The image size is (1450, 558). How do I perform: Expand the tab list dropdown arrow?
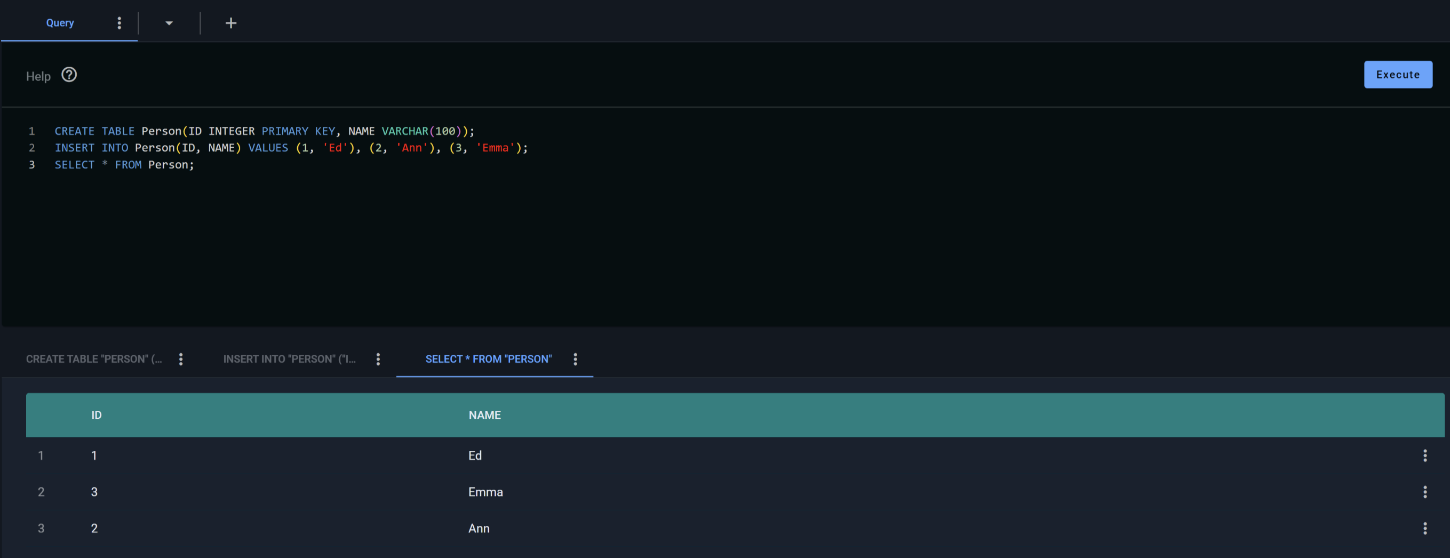[x=169, y=23]
